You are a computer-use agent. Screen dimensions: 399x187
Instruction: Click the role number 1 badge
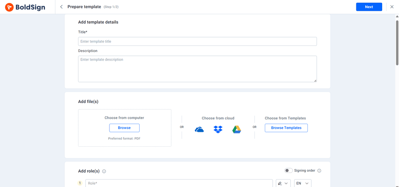[x=80, y=183]
